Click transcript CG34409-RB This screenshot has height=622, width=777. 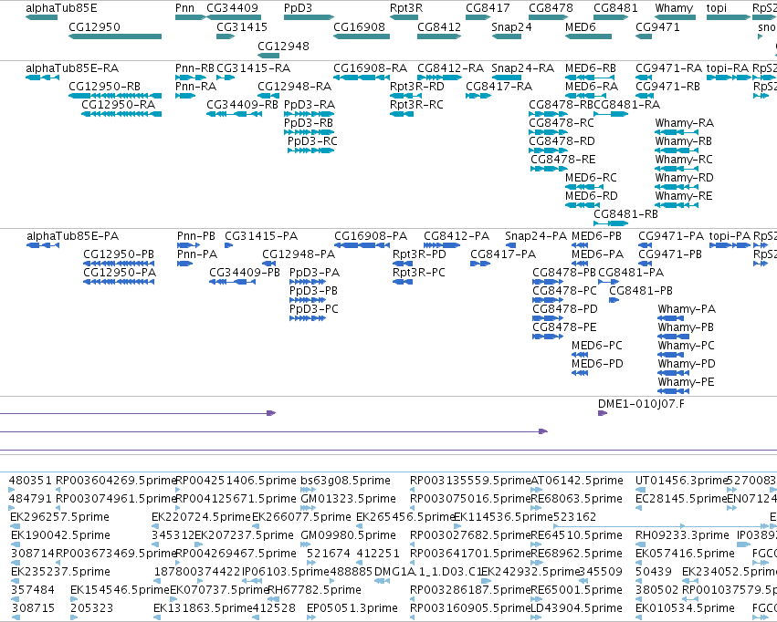242,105
